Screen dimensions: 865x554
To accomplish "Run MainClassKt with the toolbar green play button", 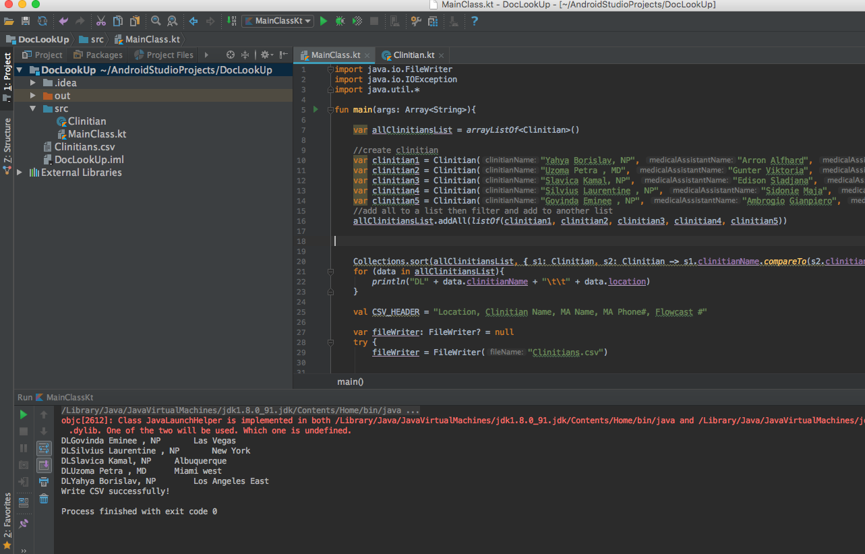I will (324, 22).
